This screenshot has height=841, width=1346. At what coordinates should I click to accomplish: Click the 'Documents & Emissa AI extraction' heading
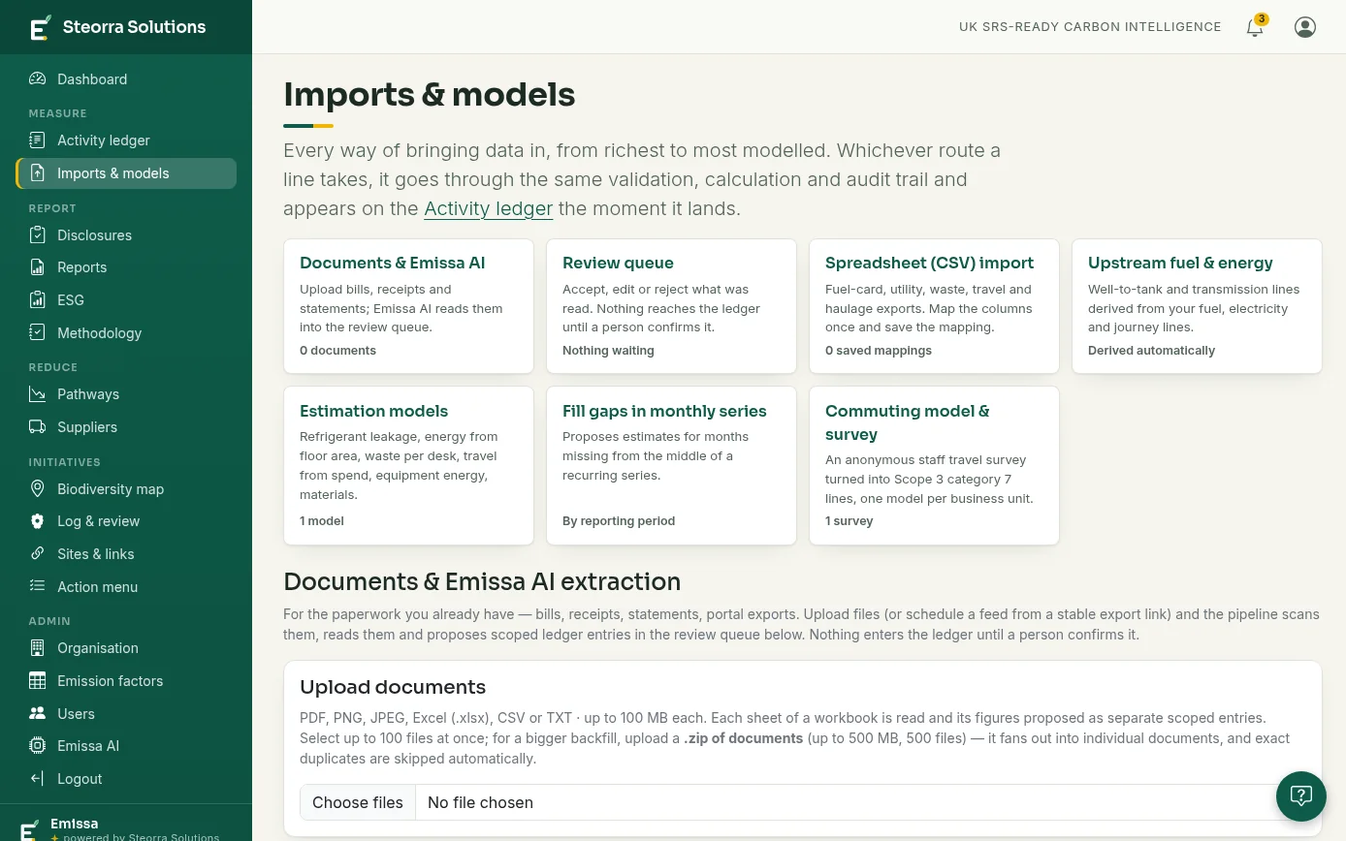click(x=482, y=581)
